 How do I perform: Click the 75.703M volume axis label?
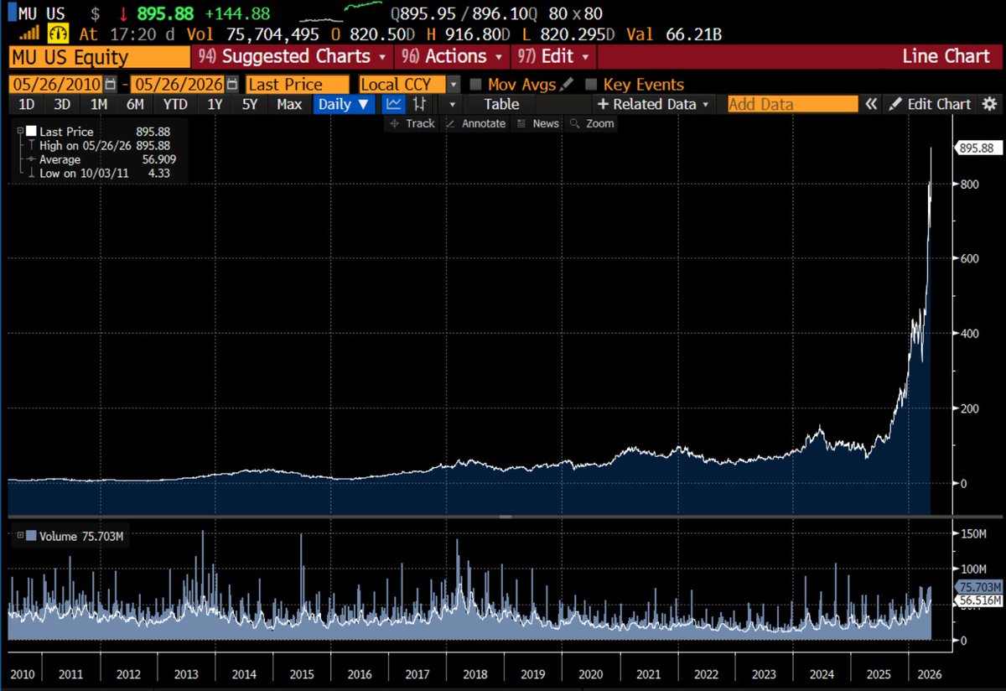(979, 587)
